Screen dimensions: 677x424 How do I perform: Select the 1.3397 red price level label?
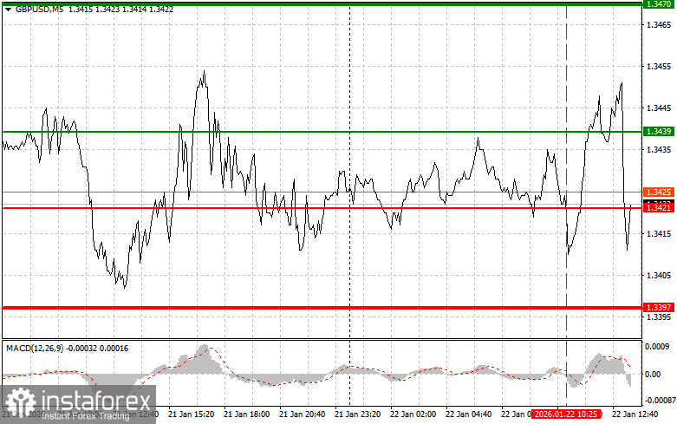pyautogui.click(x=659, y=307)
